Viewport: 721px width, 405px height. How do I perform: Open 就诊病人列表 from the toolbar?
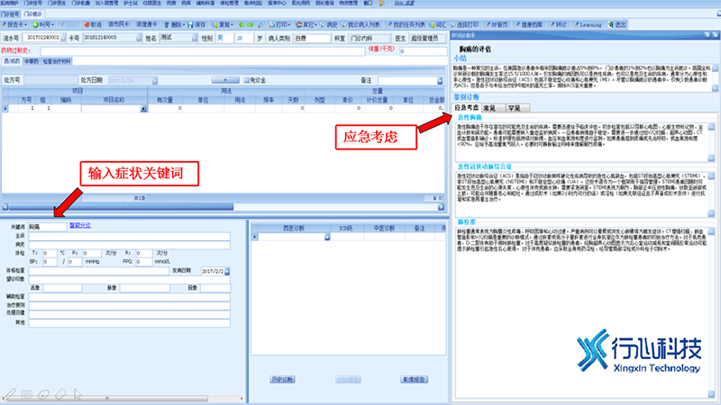click(360, 25)
